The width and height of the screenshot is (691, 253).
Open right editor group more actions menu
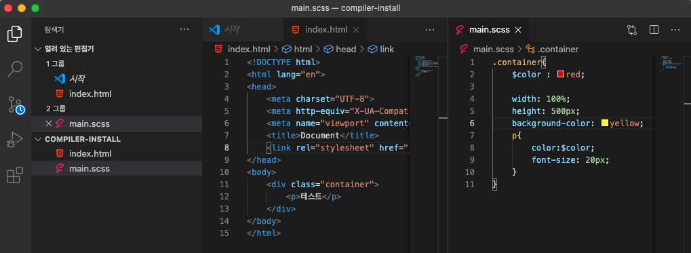(x=675, y=30)
